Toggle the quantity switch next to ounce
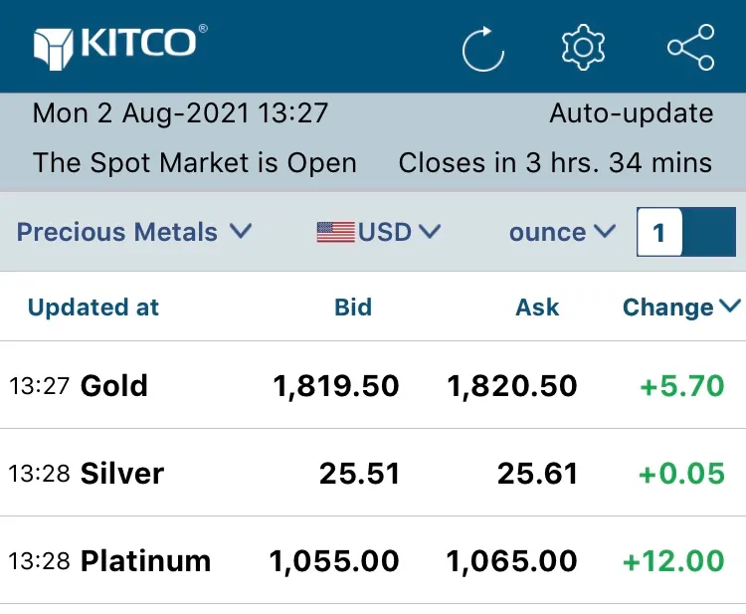 [x=685, y=234]
